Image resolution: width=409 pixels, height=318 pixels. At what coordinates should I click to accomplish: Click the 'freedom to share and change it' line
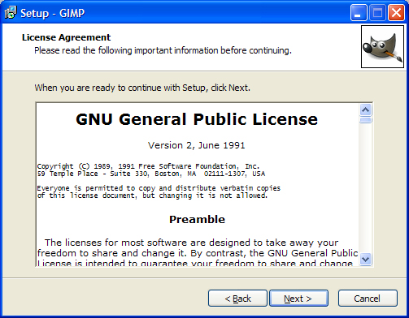click(198, 253)
